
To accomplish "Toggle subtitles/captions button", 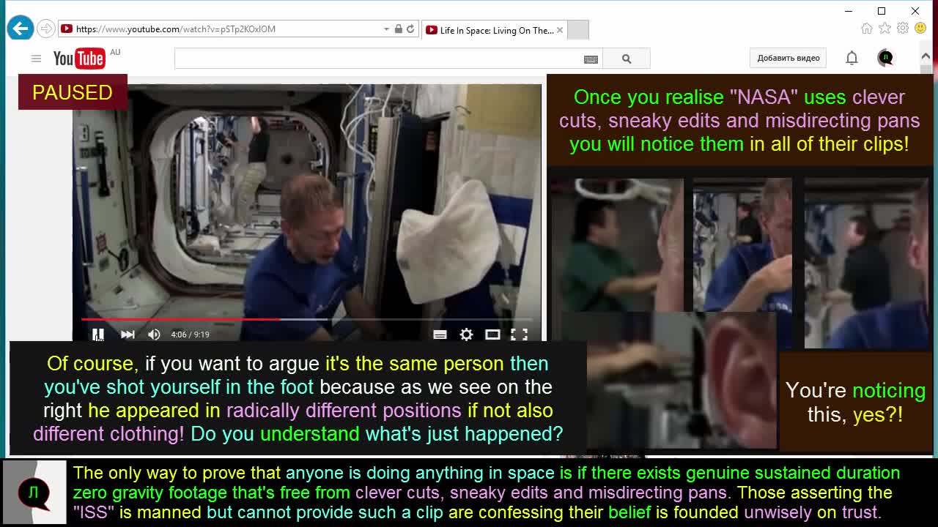I will tap(440, 334).
